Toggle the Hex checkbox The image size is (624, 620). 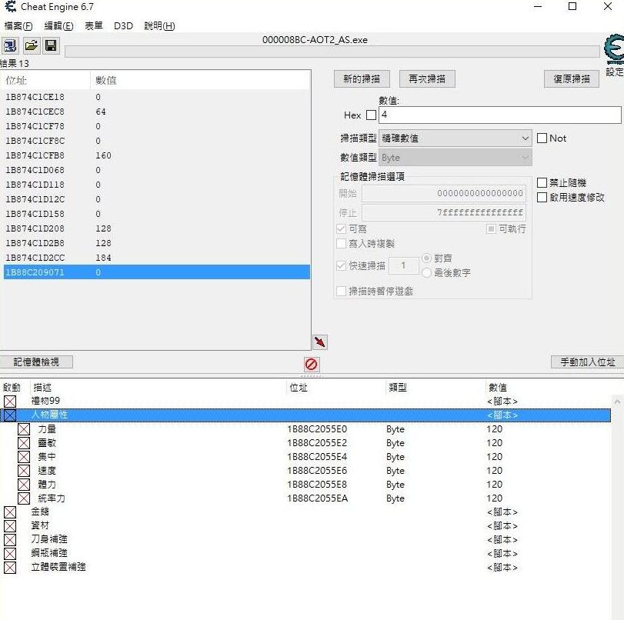click(371, 115)
